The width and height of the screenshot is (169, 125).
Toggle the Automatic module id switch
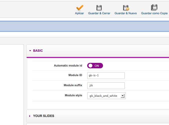coord(95,66)
